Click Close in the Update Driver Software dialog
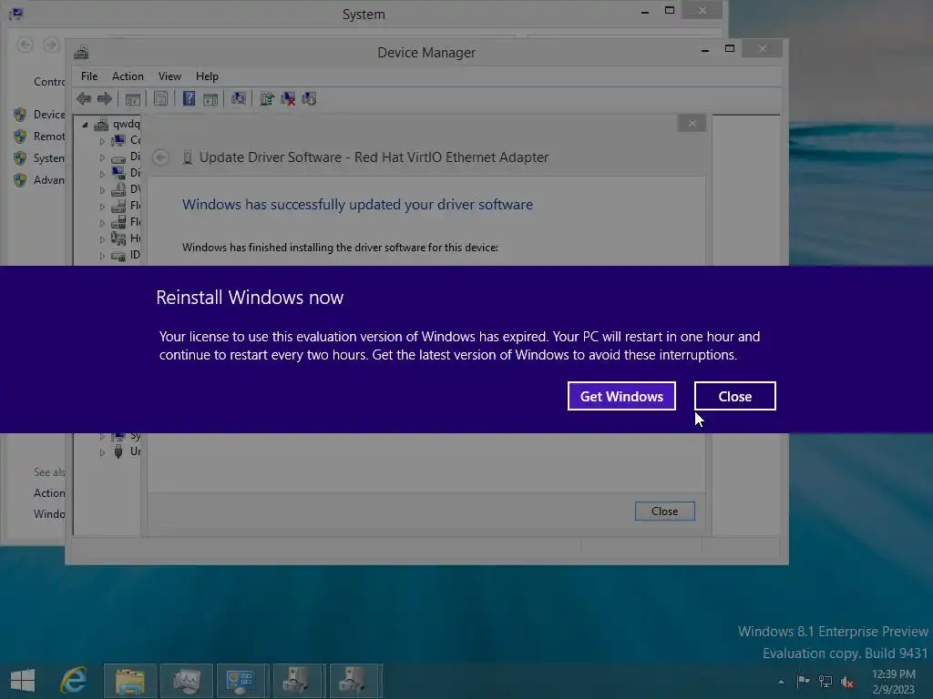933x699 pixels. pyautogui.click(x=664, y=512)
